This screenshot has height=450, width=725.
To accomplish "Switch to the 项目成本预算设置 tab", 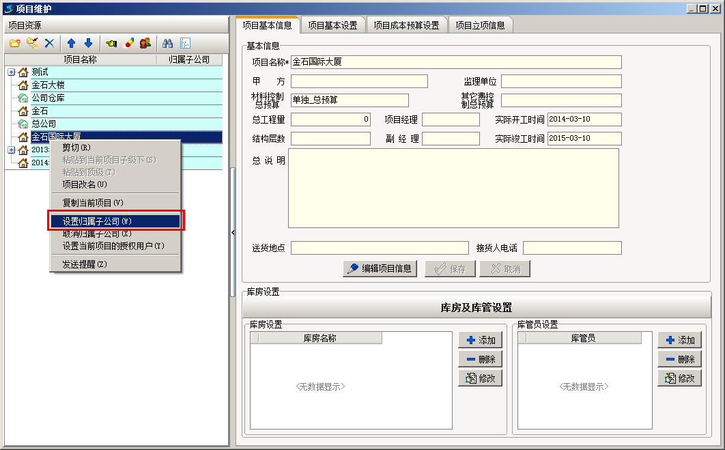I will (x=408, y=24).
